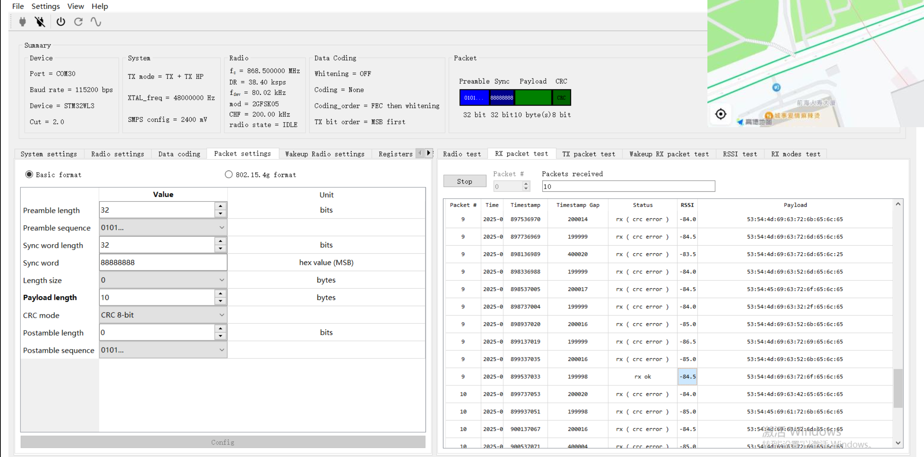Screen dimensions: 924x457
Task: Open the TX packet test tab
Action: pyautogui.click(x=589, y=154)
